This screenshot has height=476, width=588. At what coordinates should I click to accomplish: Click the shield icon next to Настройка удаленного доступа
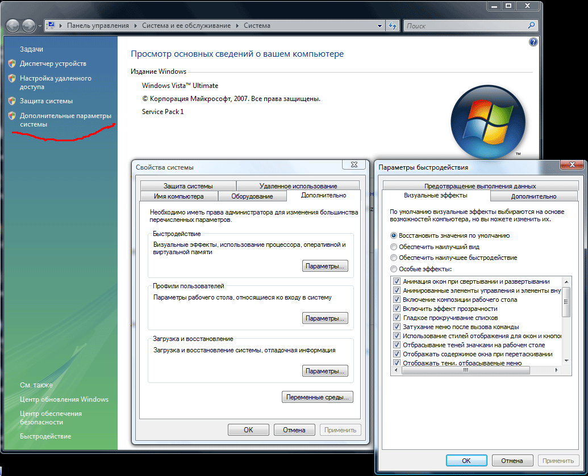point(12,78)
